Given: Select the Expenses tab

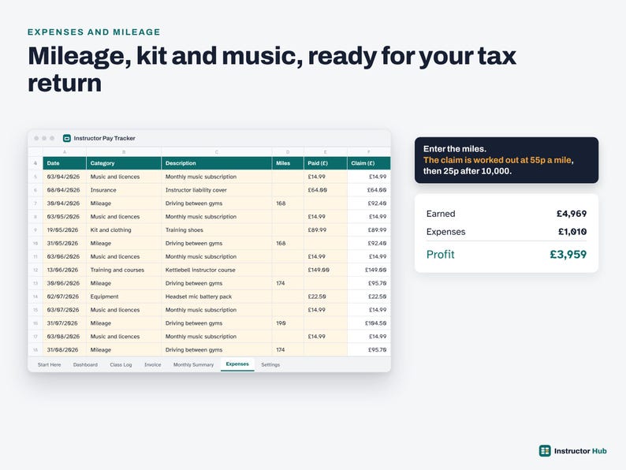Looking at the screenshot, I should tap(237, 364).
